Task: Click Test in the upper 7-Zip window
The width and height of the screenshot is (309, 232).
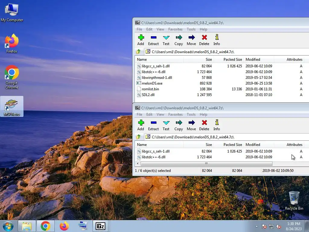Action: pyautogui.click(x=166, y=40)
